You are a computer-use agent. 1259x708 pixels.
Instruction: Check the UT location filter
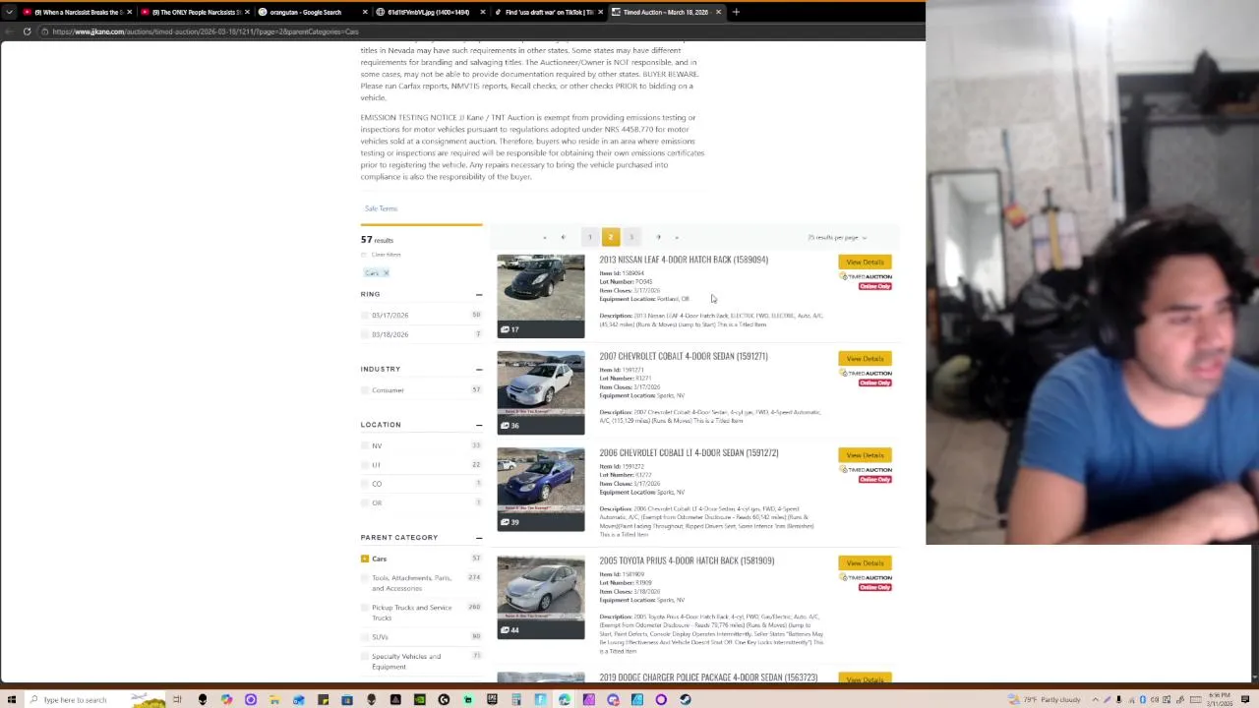pos(365,465)
